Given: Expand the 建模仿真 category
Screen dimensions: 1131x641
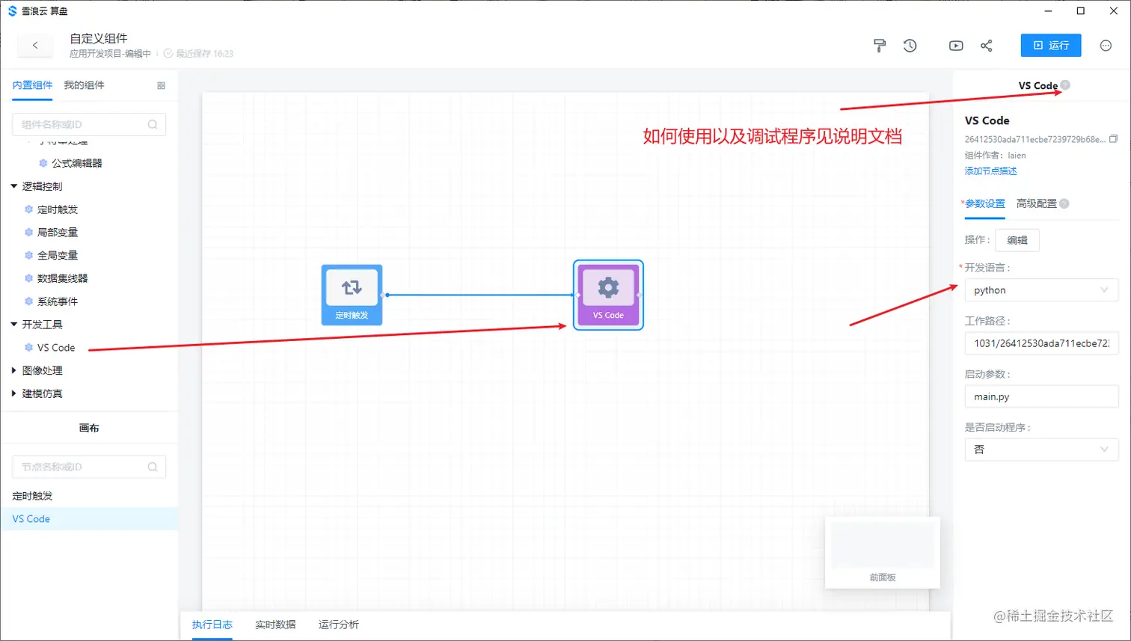Looking at the screenshot, I should pos(13,393).
